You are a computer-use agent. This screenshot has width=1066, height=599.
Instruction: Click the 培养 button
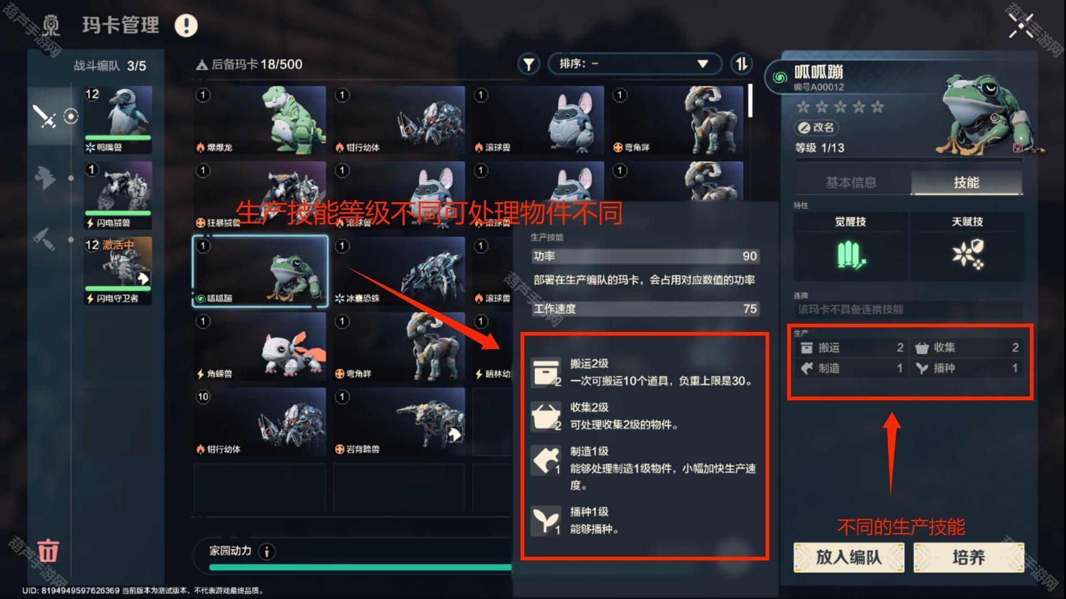coord(968,557)
